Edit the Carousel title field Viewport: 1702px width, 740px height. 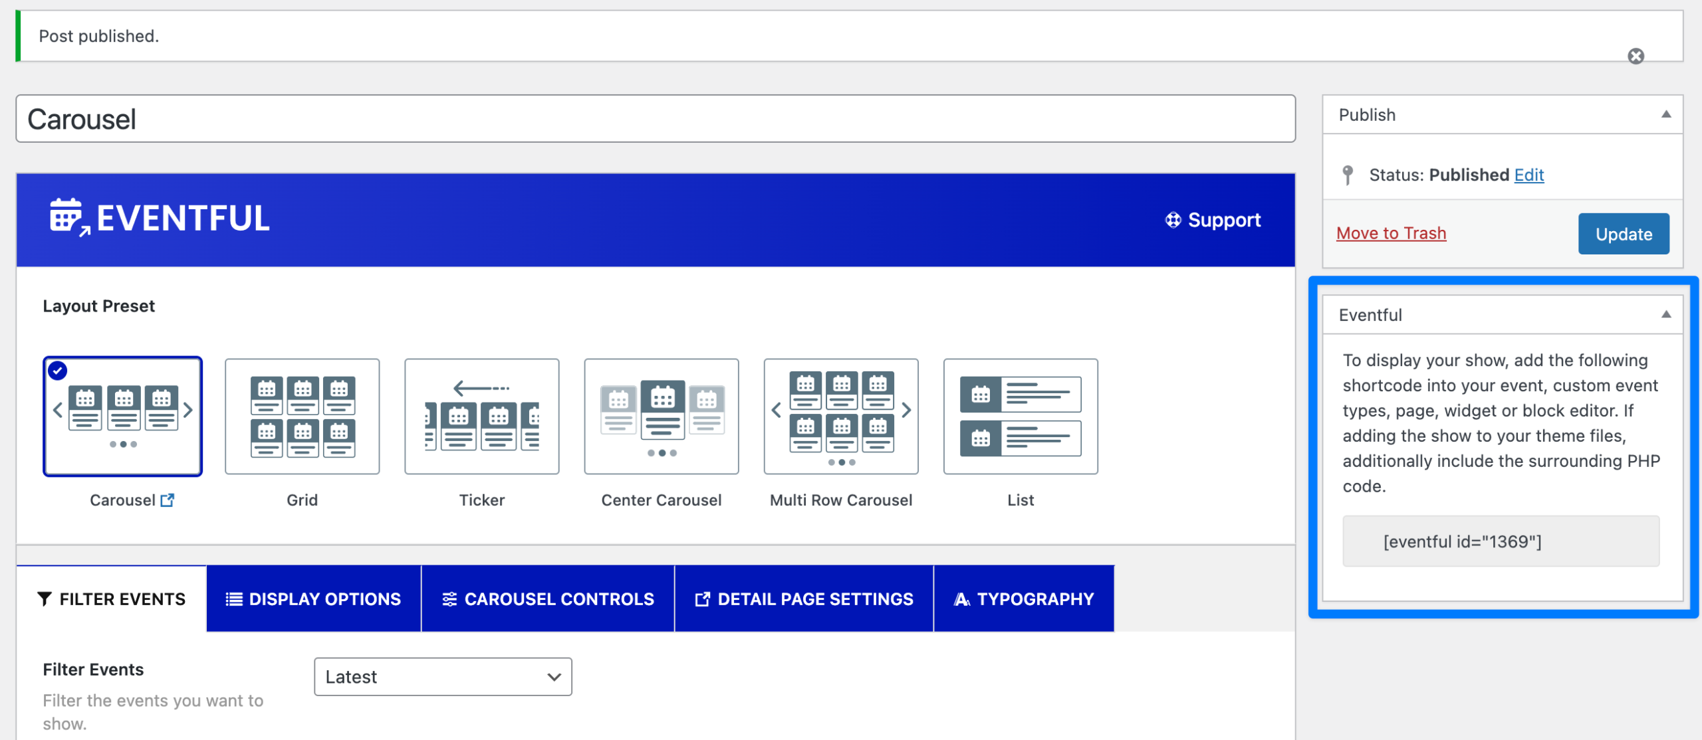point(656,119)
